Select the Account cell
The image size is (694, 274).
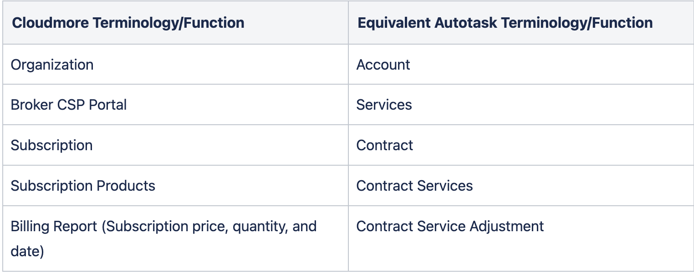click(521, 64)
